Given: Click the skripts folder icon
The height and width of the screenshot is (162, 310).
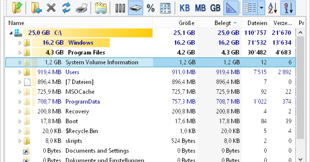Looking at the screenshot, I should click(x=27, y=141).
